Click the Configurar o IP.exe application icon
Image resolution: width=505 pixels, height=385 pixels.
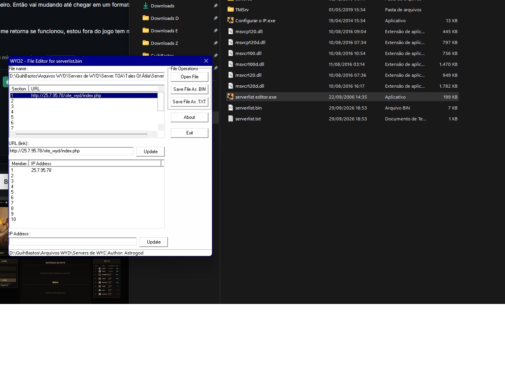coord(231,20)
